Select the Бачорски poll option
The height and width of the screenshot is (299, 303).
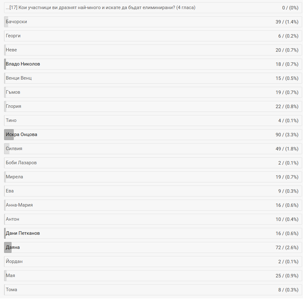(153, 22)
